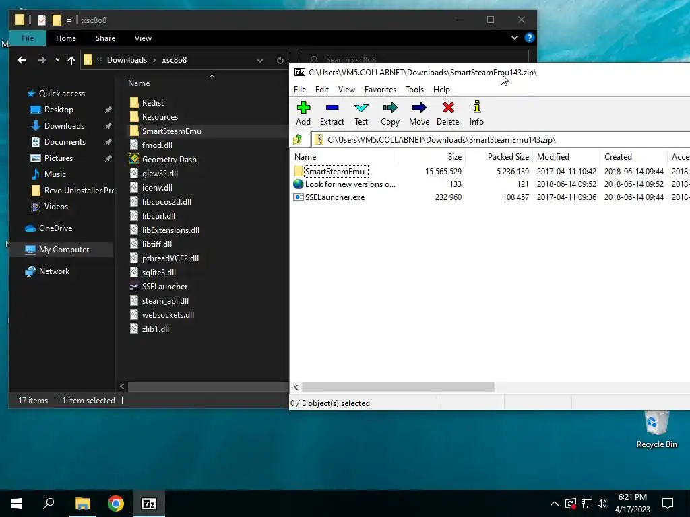Image resolution: width=690 pixels, height=517 pixels.
Task: Select steam_api.dll in Explorer
Action: [165, 301]
